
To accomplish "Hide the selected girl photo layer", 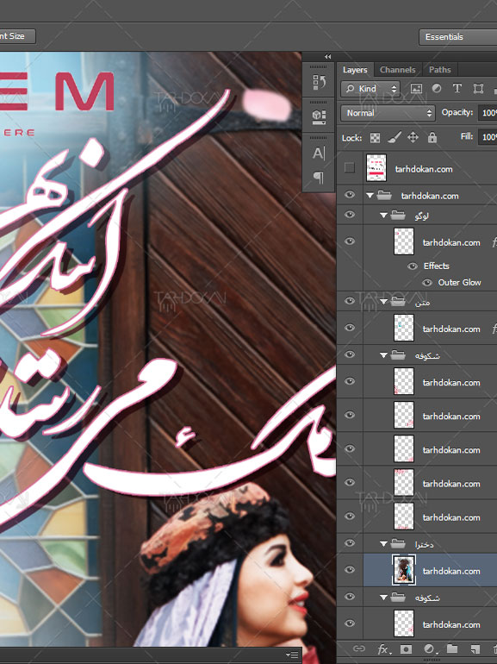I will [350, 570].
